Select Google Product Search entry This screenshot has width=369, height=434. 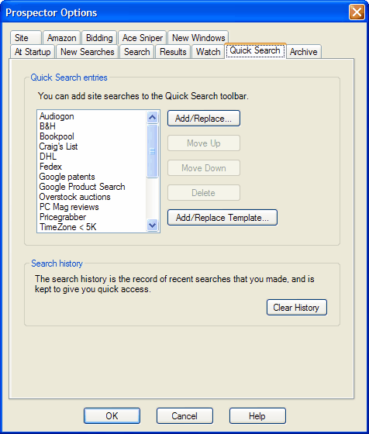(x=91, y=187)
